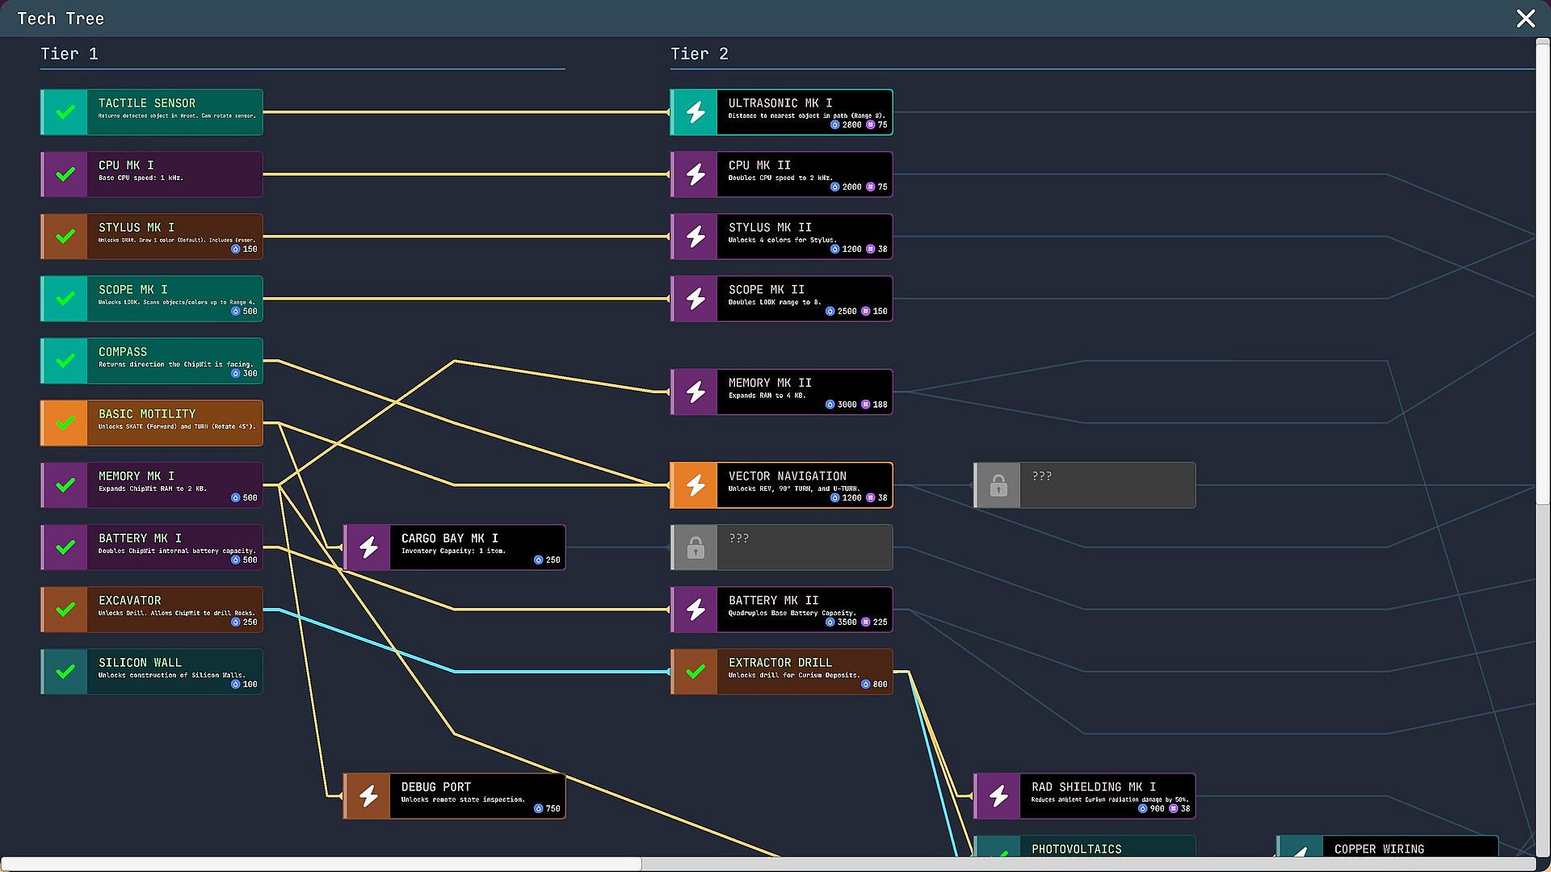Select the Battery MK II tech card
This screenshot has width=1551, height=872.
click(781, 610)
